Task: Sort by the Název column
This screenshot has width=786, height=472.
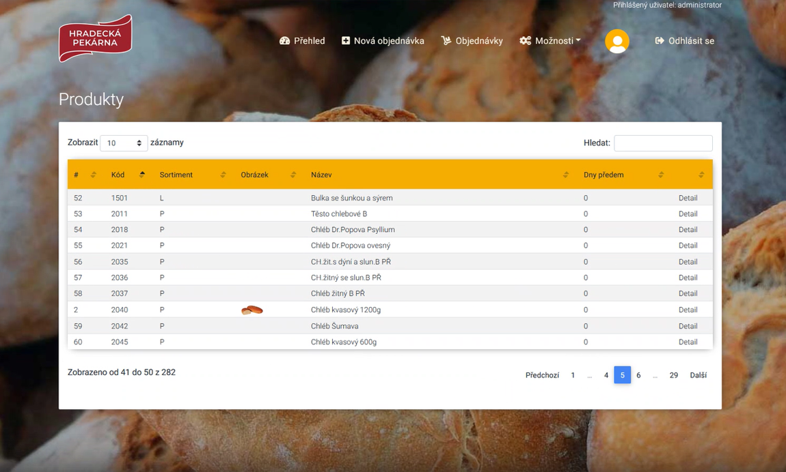Action: (439, 175)
